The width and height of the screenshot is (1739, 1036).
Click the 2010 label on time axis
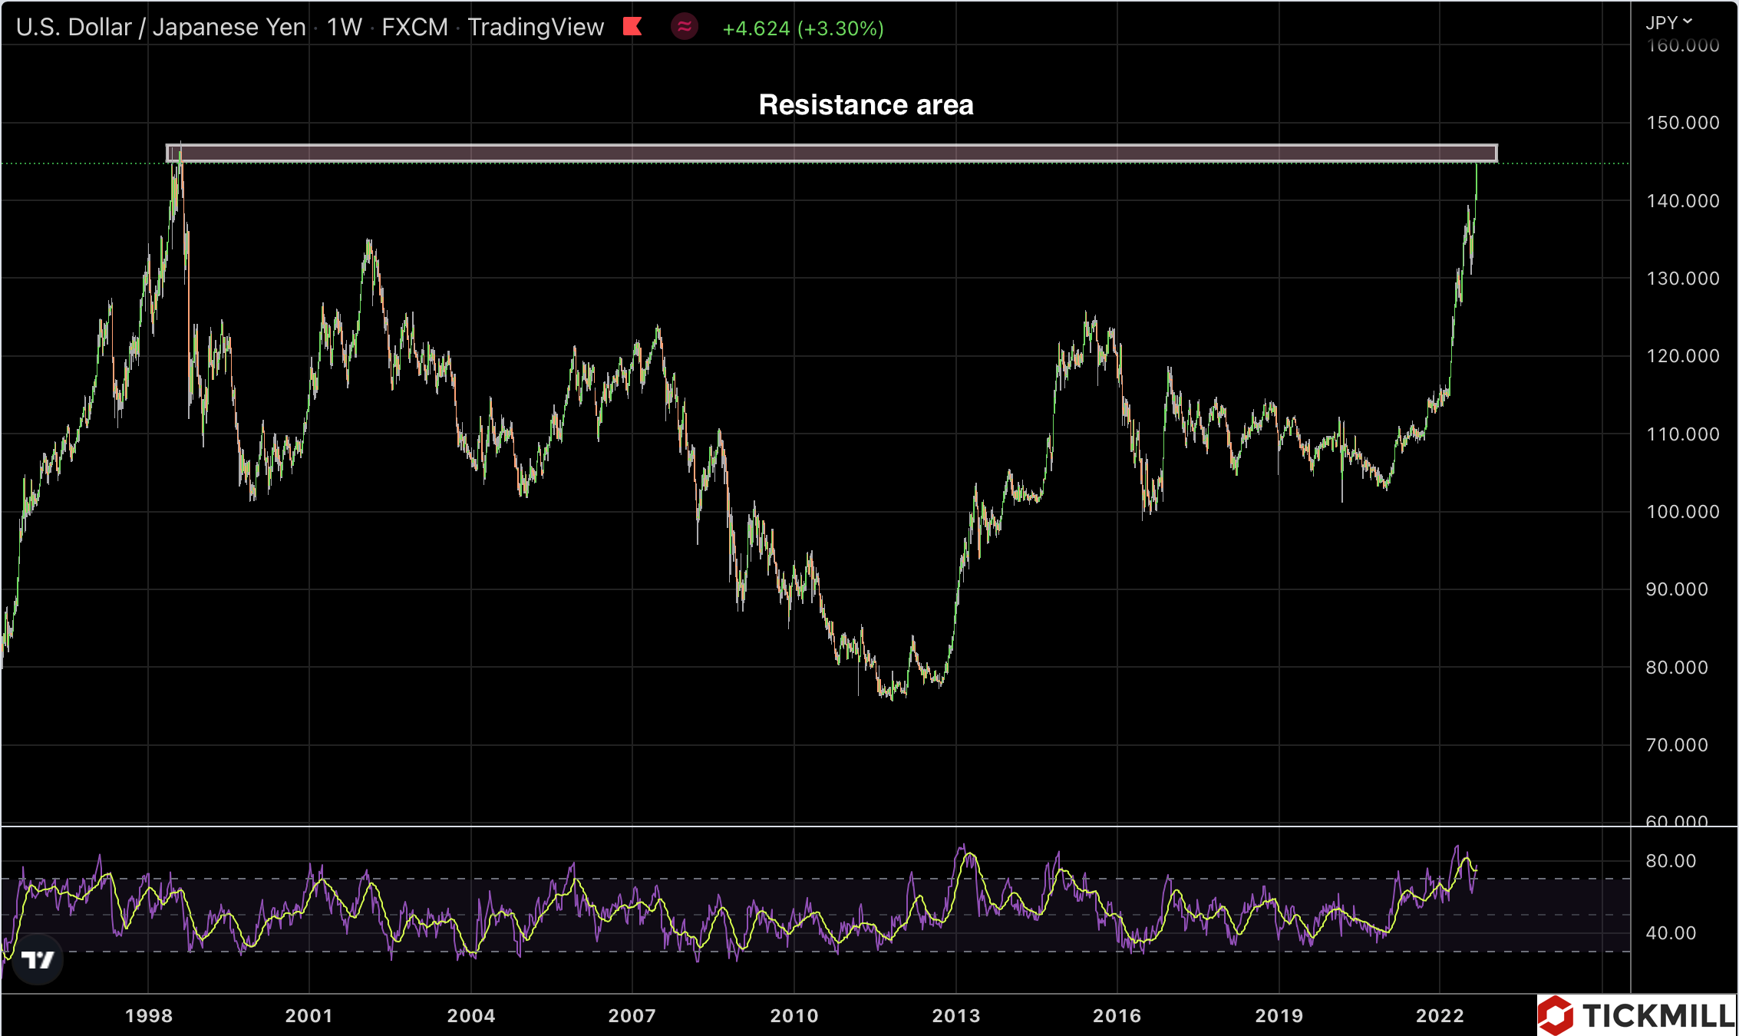794,1016
